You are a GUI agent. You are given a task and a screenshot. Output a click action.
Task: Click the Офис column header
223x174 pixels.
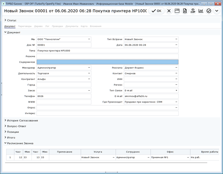pyautogui.click(x=170, y=152)
